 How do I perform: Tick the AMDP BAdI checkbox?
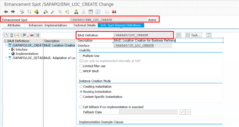coord(81,71)
